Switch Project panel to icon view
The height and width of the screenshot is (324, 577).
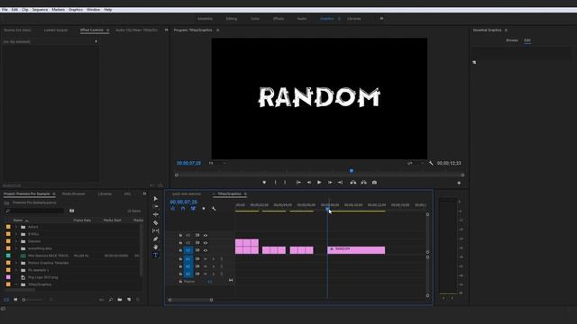tap(15, 300)
